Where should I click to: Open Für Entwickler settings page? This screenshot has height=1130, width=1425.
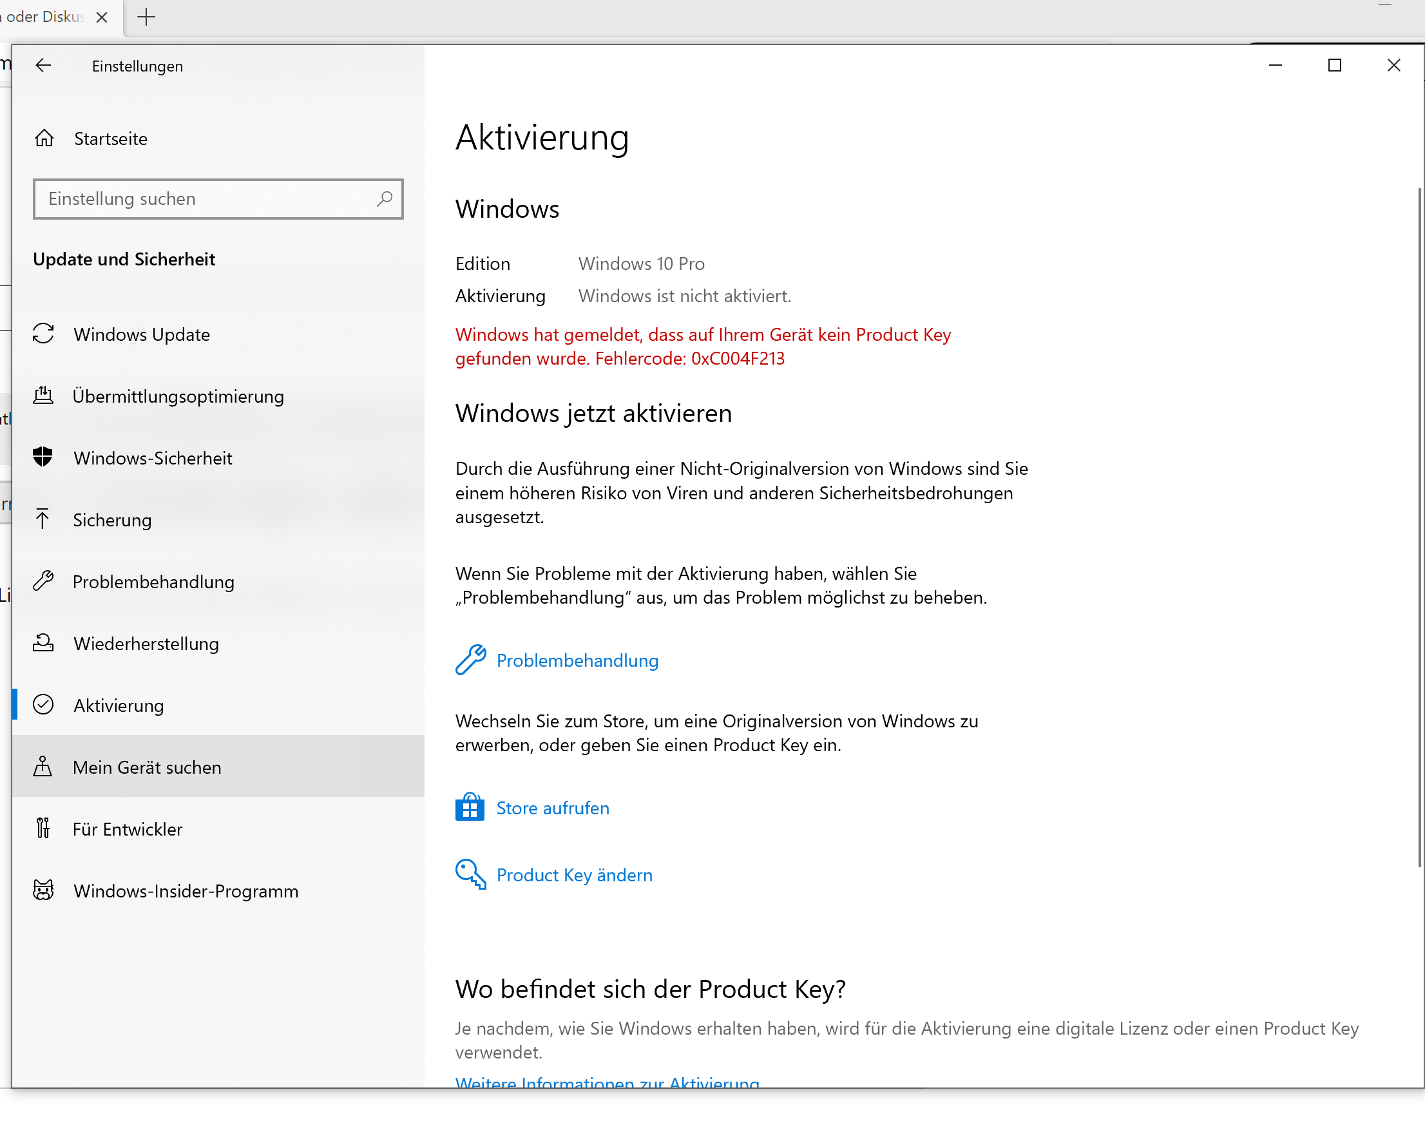218,828
